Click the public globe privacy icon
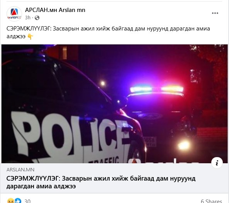This screenshot has height=203, width=229. click(x=37, y=18)
